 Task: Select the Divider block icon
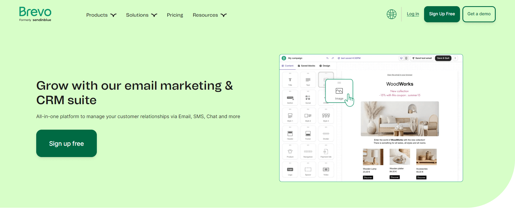pos(326,134)
